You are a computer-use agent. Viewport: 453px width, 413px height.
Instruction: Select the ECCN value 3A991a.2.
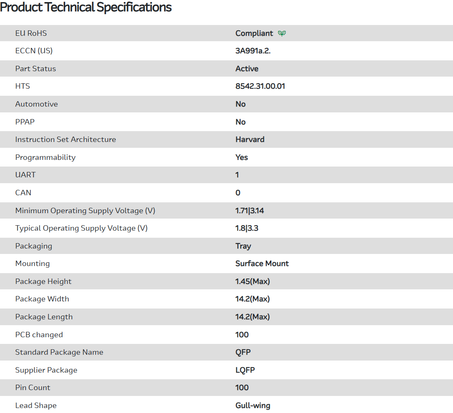256,51
